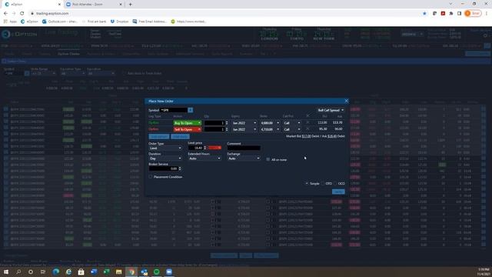
Task: Launch Microsoft Edge from the taskbar
Action: 56,272
